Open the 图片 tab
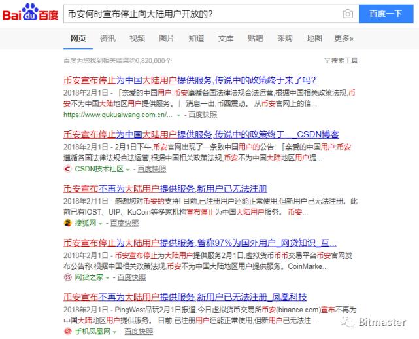Screen dimensions: 419x339 [167, 39]
